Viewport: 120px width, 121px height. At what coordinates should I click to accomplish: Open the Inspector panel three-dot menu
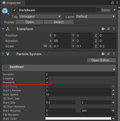117,2
